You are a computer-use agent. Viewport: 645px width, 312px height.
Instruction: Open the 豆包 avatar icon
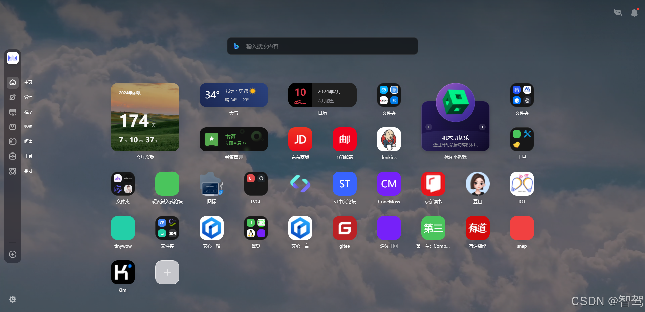pyautogui.click(x=478, y=184)
